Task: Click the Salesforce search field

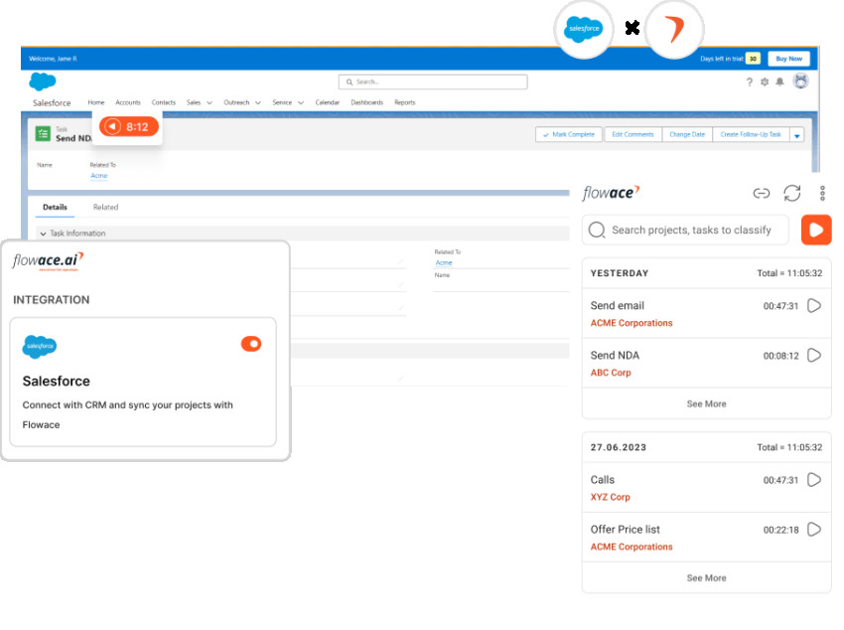Action: pyautogui.click(x=433, y=81)
